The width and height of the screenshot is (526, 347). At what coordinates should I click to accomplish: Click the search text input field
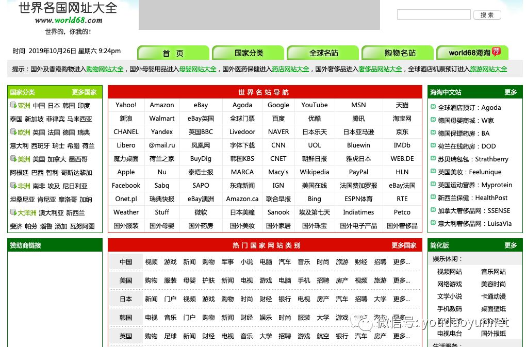[434, 14]
